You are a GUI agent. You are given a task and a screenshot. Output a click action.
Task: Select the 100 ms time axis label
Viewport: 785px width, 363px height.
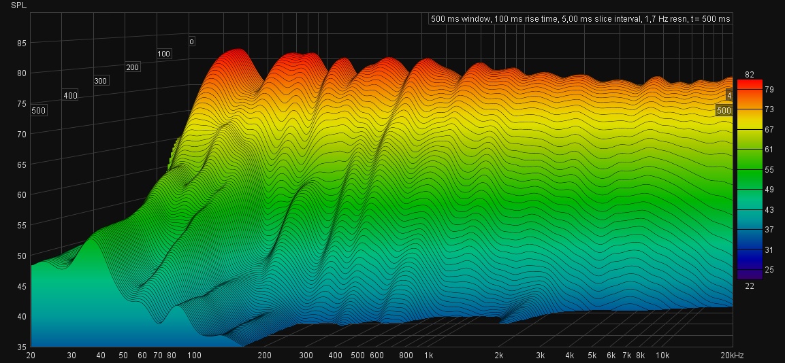[x=164, y=54]
